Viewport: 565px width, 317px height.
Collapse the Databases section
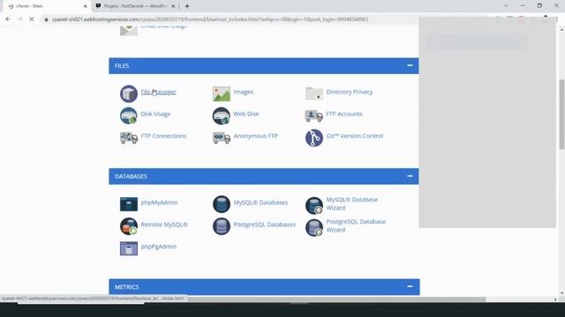tap(410, 176)
